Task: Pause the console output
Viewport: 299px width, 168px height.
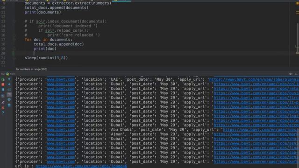Action: 3,90
